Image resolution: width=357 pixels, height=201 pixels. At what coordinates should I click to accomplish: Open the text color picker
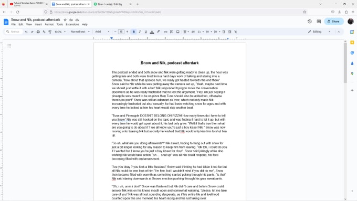tap(152, 32)
